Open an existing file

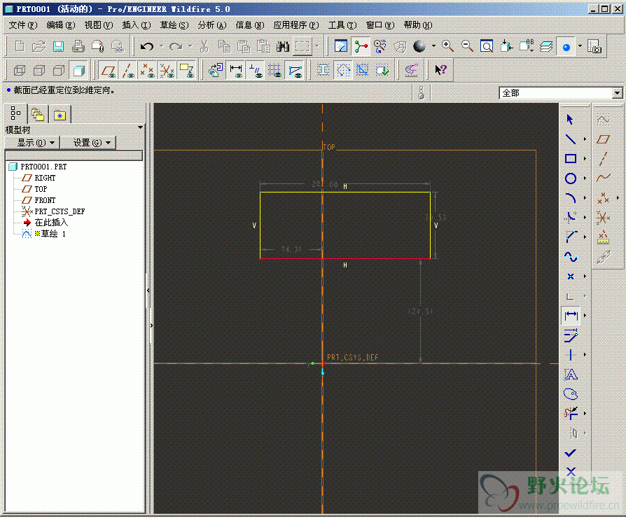[x=39, y=47]
